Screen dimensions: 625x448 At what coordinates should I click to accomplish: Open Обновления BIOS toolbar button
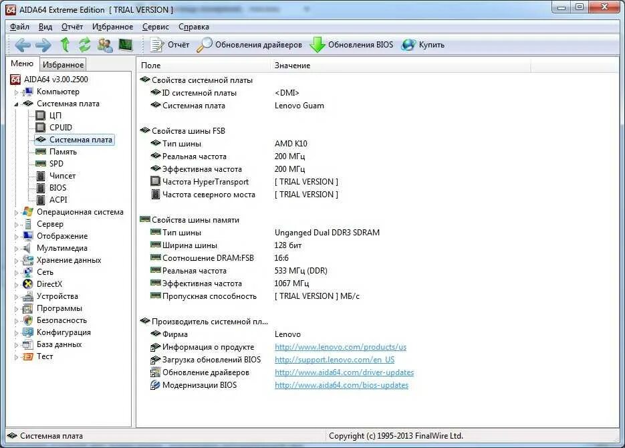[x=351, y=45]
